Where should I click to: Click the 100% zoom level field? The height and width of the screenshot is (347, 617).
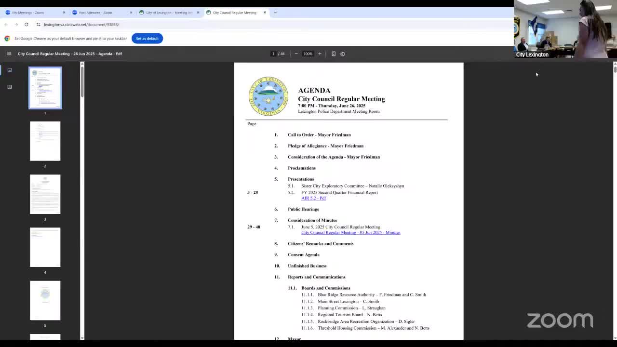coord(308,53)
